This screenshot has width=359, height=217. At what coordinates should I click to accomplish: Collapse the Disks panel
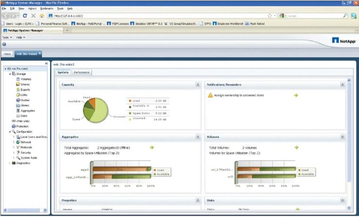pyautogui.click(x=342, y=200)
